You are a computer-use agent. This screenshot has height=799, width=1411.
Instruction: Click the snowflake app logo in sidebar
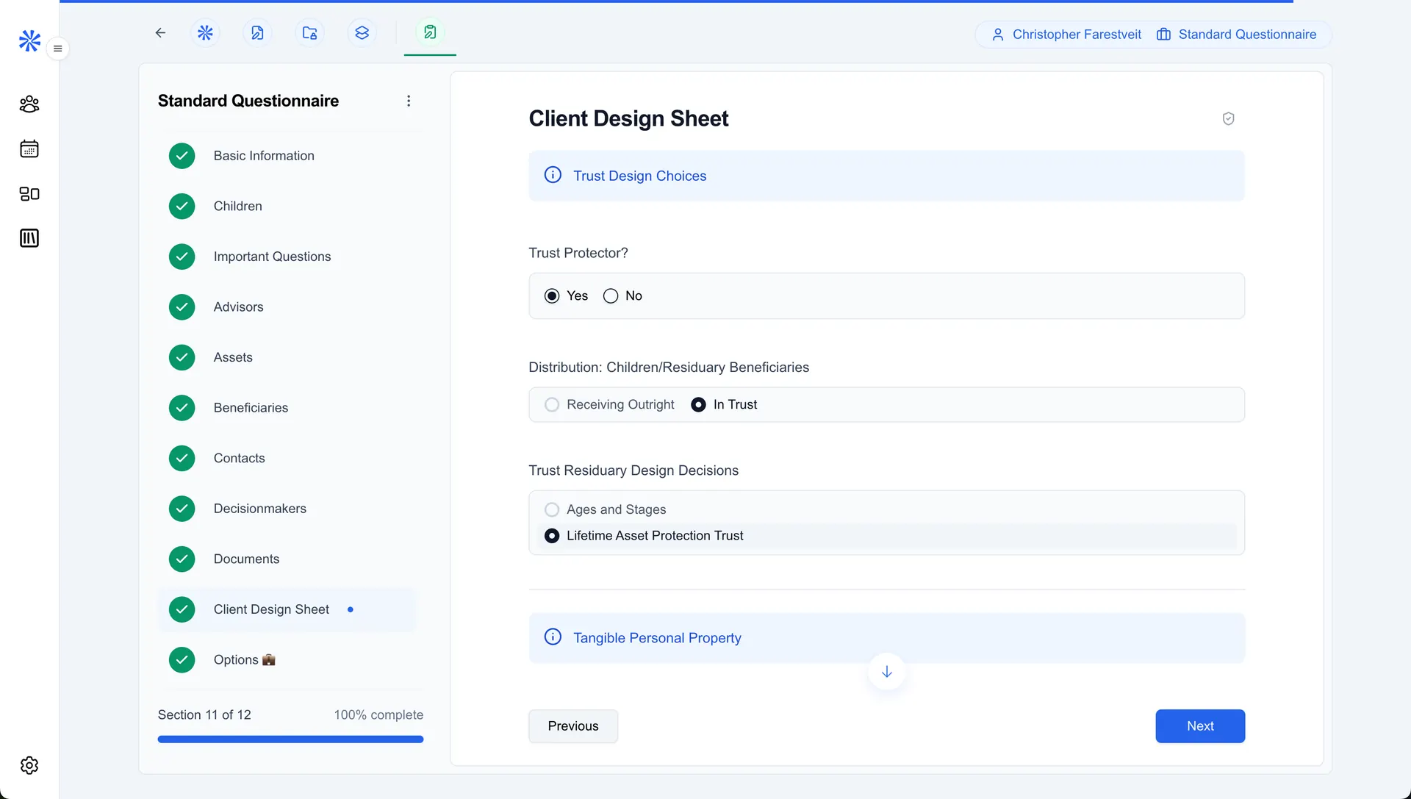pyautogui.click(x=29, y=40)
